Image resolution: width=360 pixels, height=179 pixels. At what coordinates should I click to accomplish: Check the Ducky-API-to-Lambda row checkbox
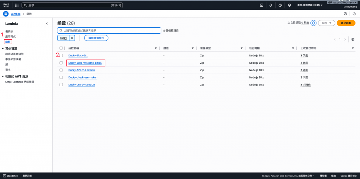click(x=61, y=70)
